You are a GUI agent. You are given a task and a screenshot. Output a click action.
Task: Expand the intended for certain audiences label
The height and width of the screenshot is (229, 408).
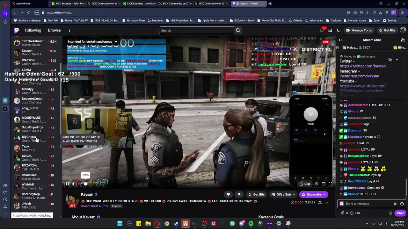pyautogui.click(x=92, y=42)
